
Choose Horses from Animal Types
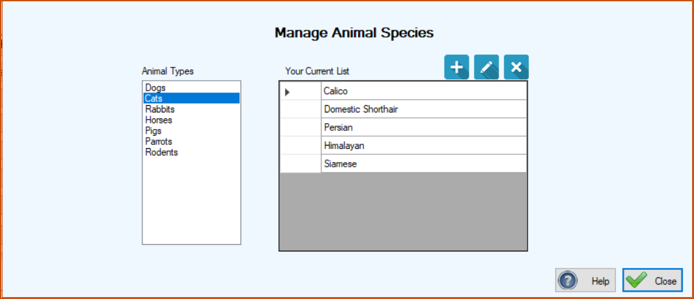191,120
